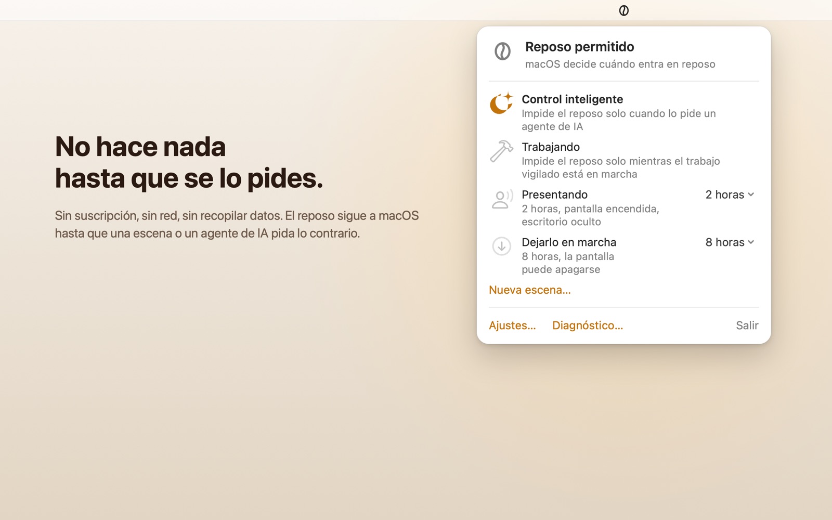Click 'mientras el trabajo vigilado está en marcha' text

pos(621,167)
